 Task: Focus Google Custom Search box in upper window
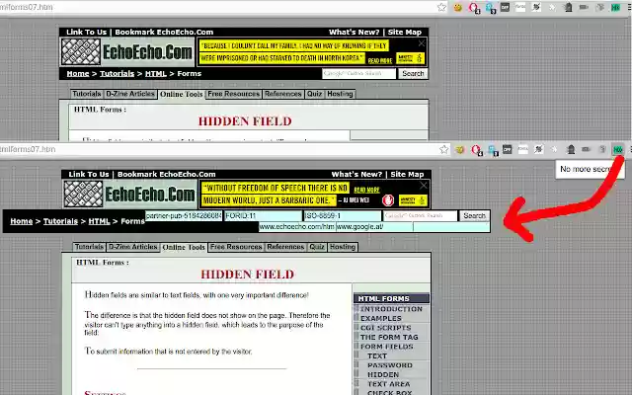pos(359,73)
